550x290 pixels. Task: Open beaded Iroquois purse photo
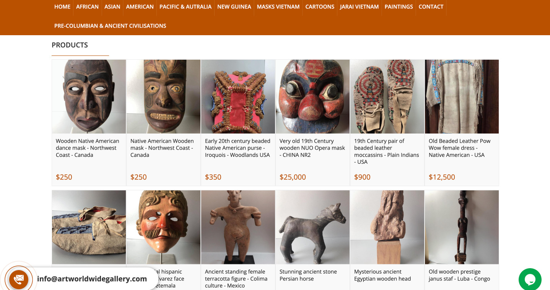tap(238, 96)
